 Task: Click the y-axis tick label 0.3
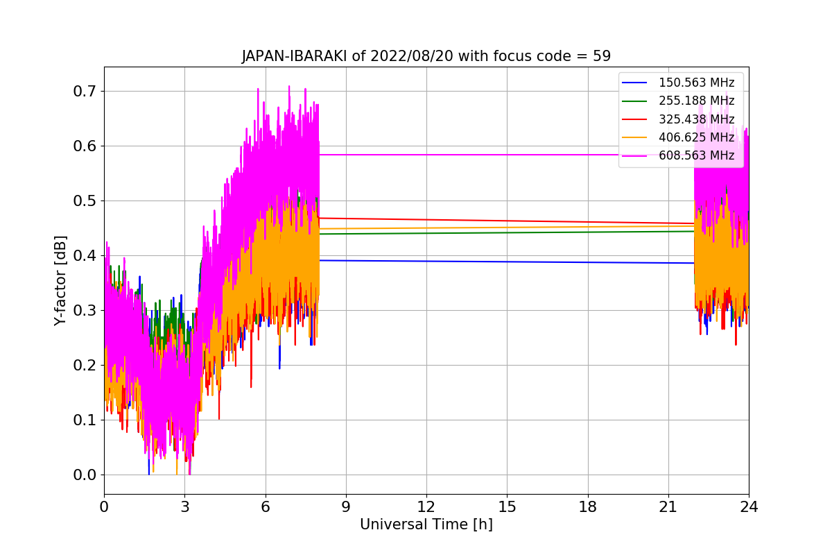coord(85,311)
